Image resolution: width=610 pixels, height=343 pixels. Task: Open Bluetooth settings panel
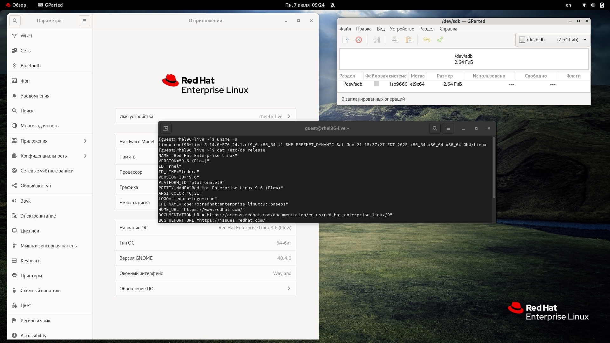point(50,66)
